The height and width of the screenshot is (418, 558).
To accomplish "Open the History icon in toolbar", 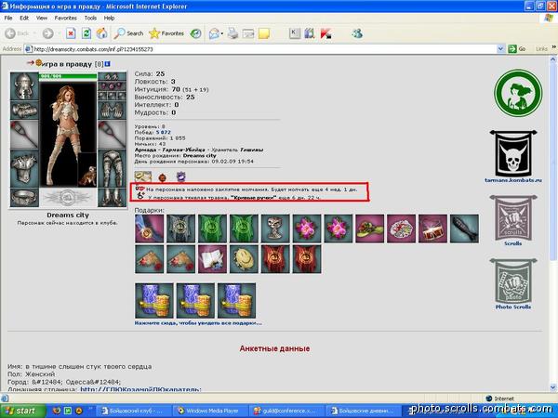I will coord(195,33).
